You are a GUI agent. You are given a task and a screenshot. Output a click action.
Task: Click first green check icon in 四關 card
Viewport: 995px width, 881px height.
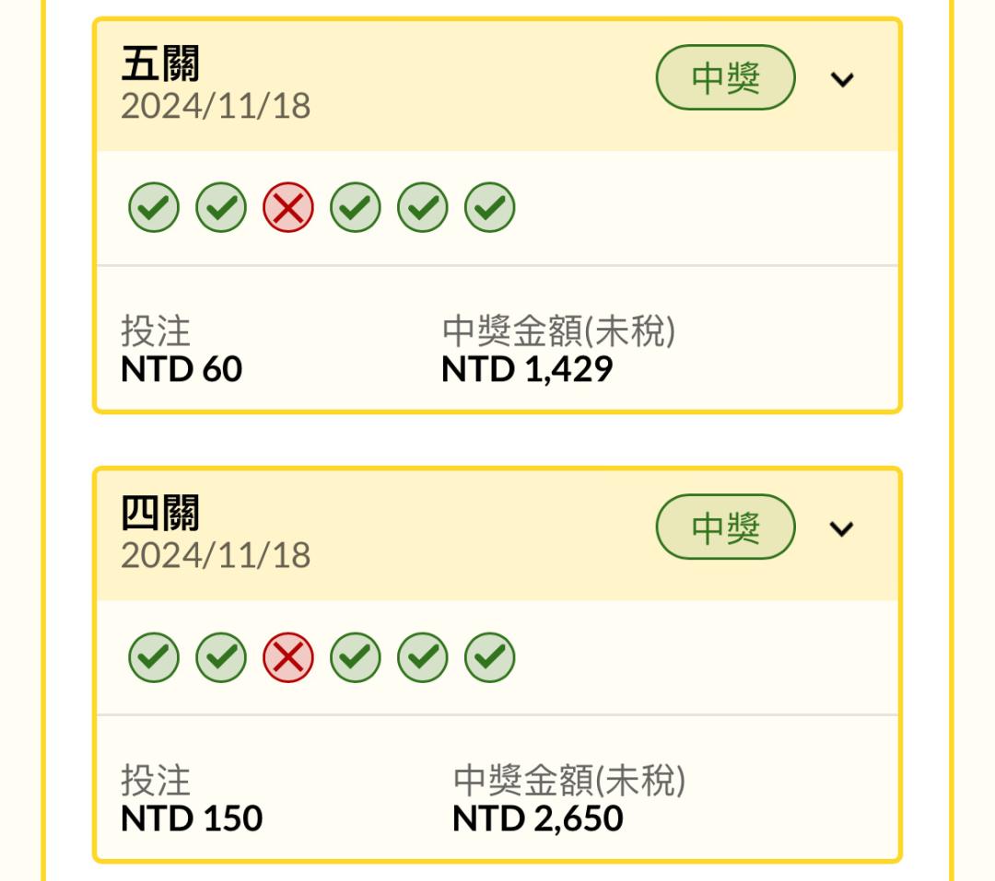154,657
